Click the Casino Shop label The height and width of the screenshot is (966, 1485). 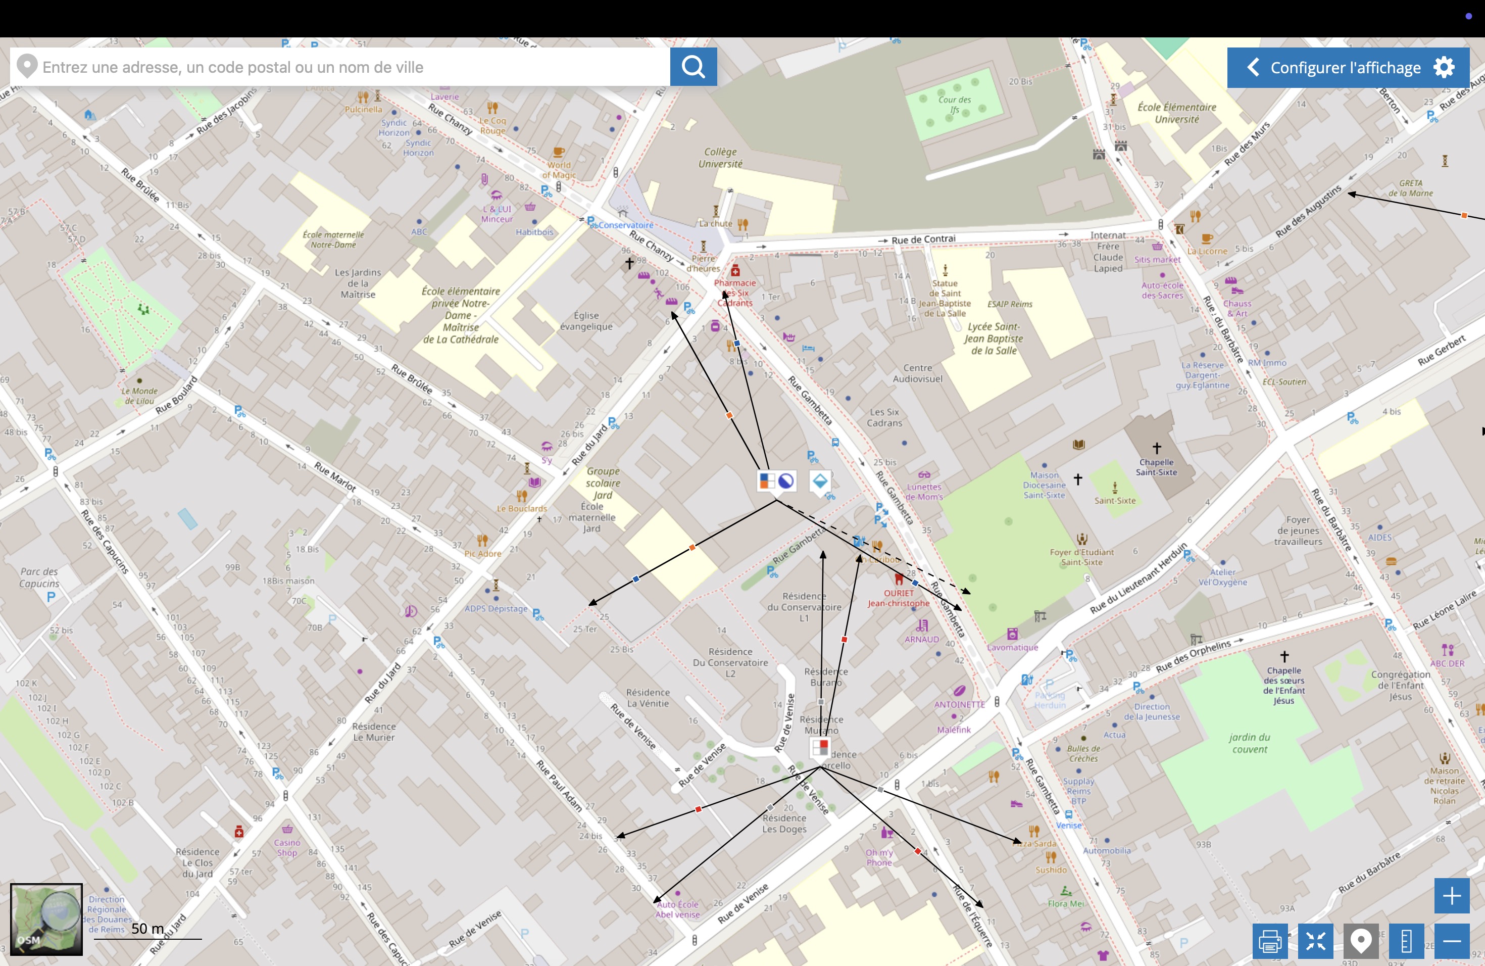coord(287,847)
